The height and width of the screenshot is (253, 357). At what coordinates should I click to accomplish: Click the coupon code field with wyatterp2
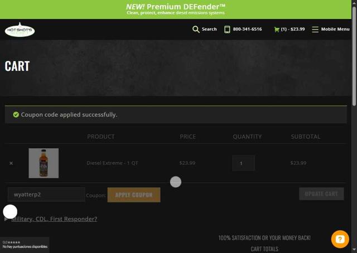46,194
